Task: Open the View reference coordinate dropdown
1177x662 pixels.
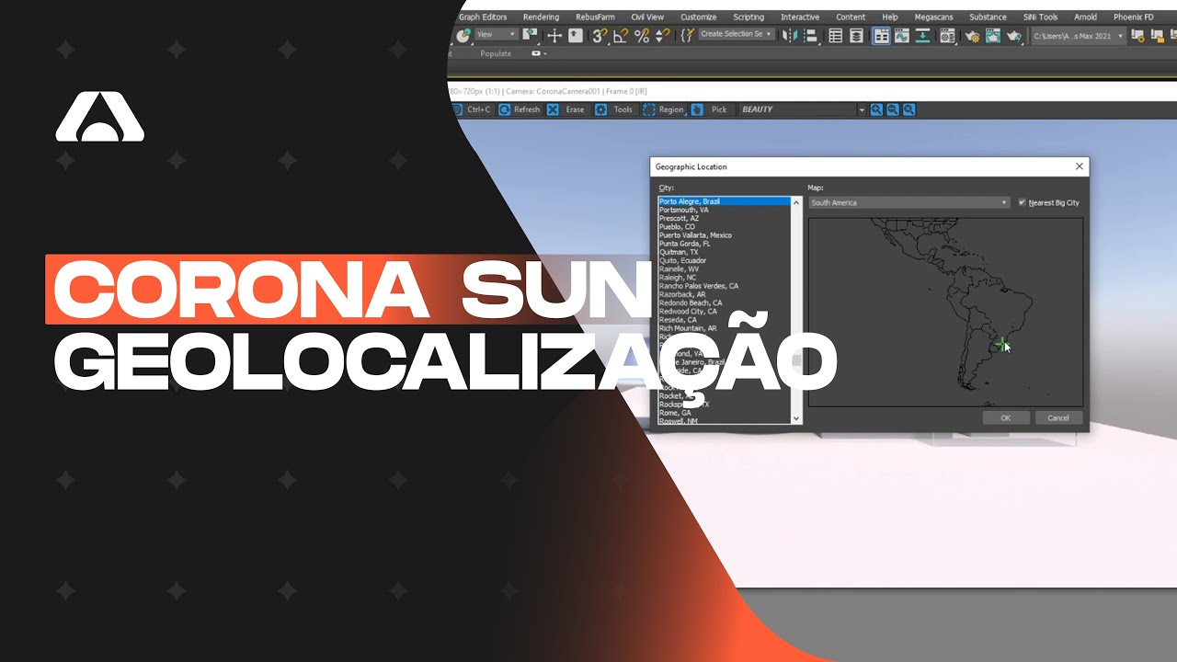Action: [496, 35]
